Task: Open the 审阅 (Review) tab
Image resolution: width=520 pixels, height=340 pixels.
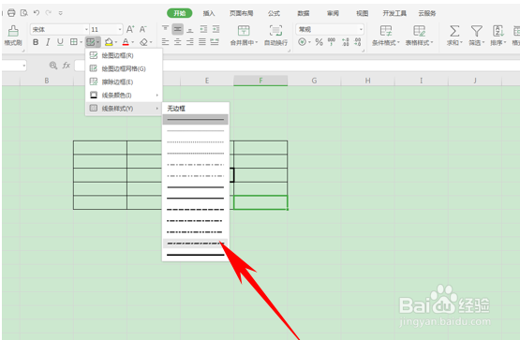Action: coord(333,13)
